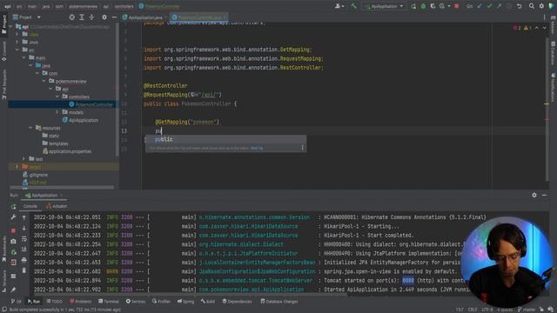This screenshot has width=557, height=313.
Task: Clear console with trash icon
Action: [24, 270]
